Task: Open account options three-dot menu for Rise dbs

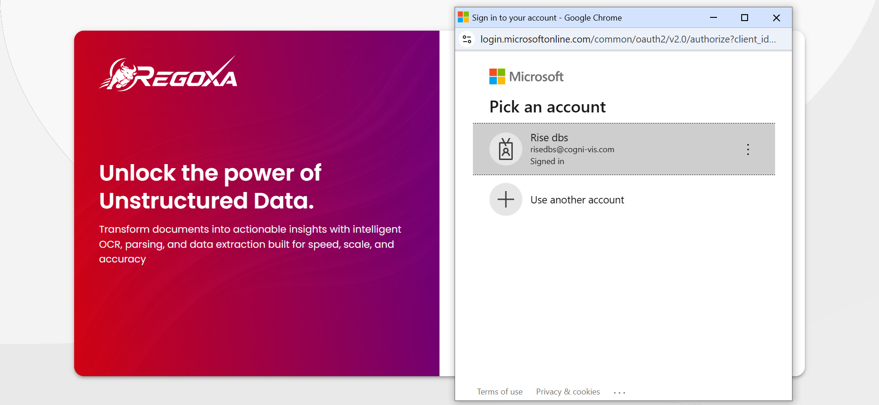Action: (748, 149)
